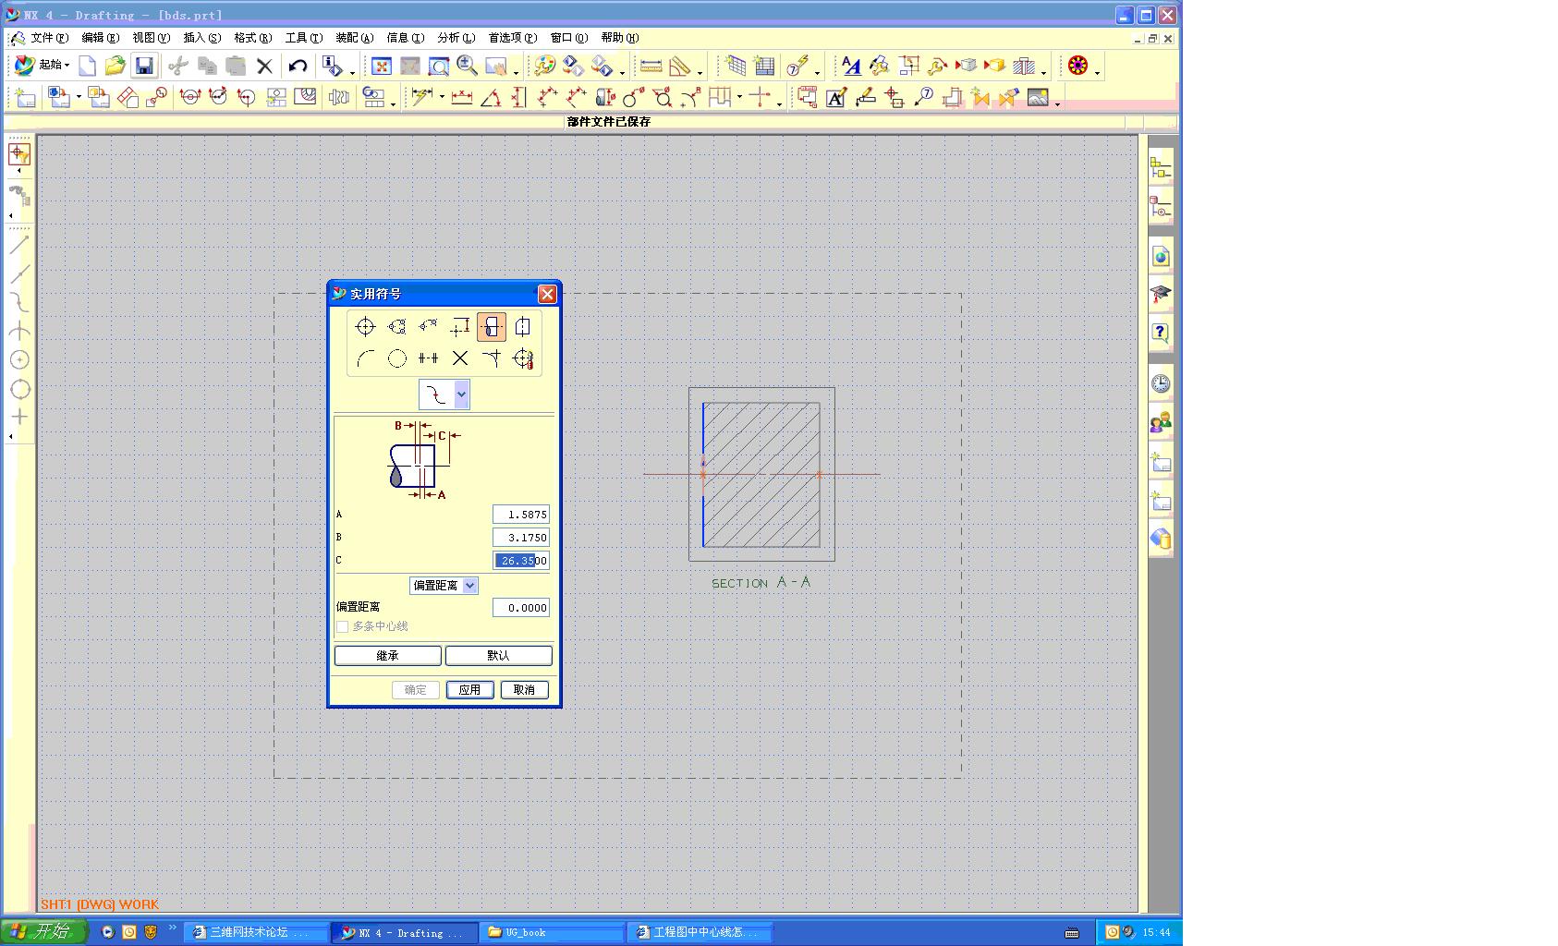Click the 继承 button
Image resolution: width=1558 pixels, height=946 pixels.
388,656
